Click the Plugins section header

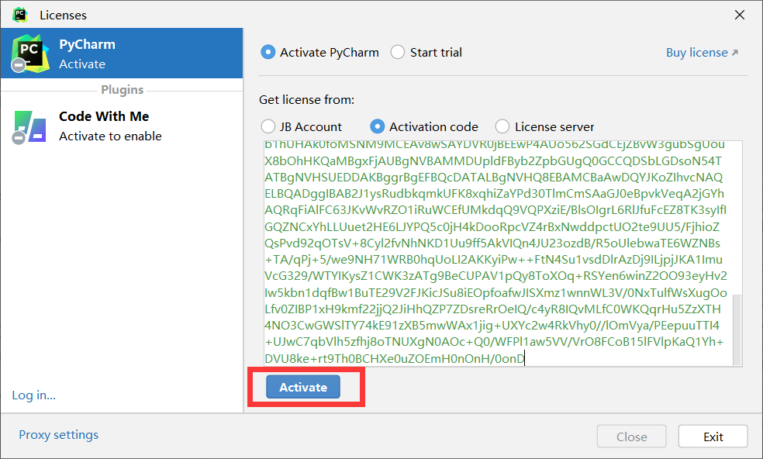point(123,90)
